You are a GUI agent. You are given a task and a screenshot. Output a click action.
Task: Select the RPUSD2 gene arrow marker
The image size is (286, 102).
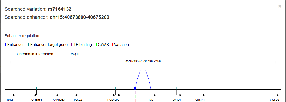tap(276, 93)
